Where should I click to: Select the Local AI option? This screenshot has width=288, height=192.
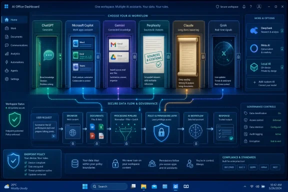click(x=264, y=67)
